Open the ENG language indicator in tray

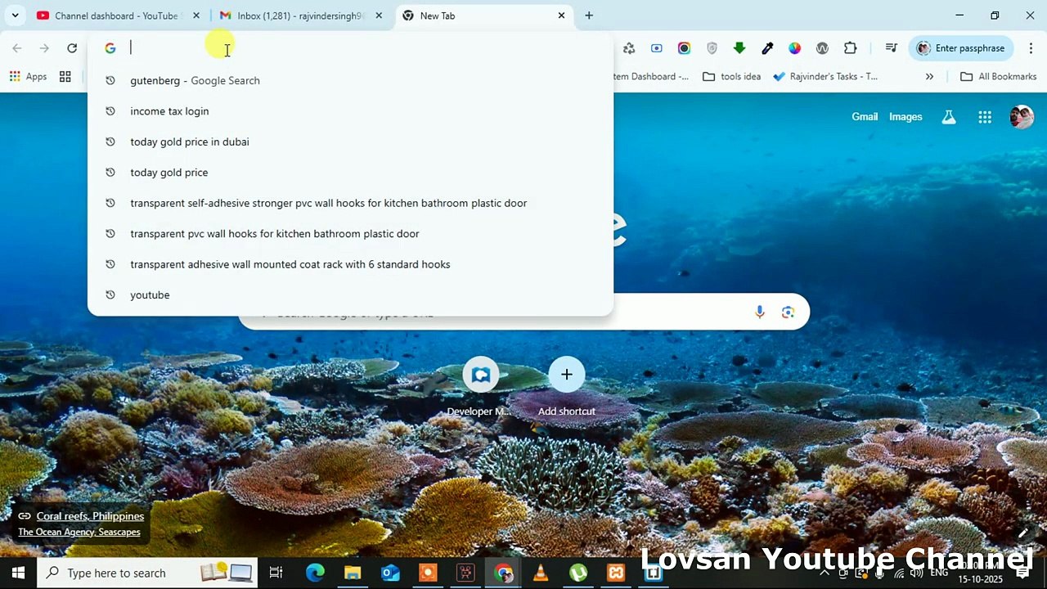pos(939,573)
